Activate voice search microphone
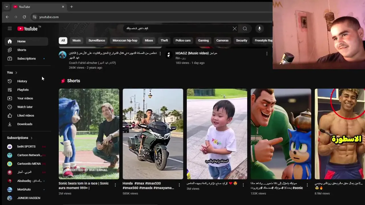 point(259,28)
